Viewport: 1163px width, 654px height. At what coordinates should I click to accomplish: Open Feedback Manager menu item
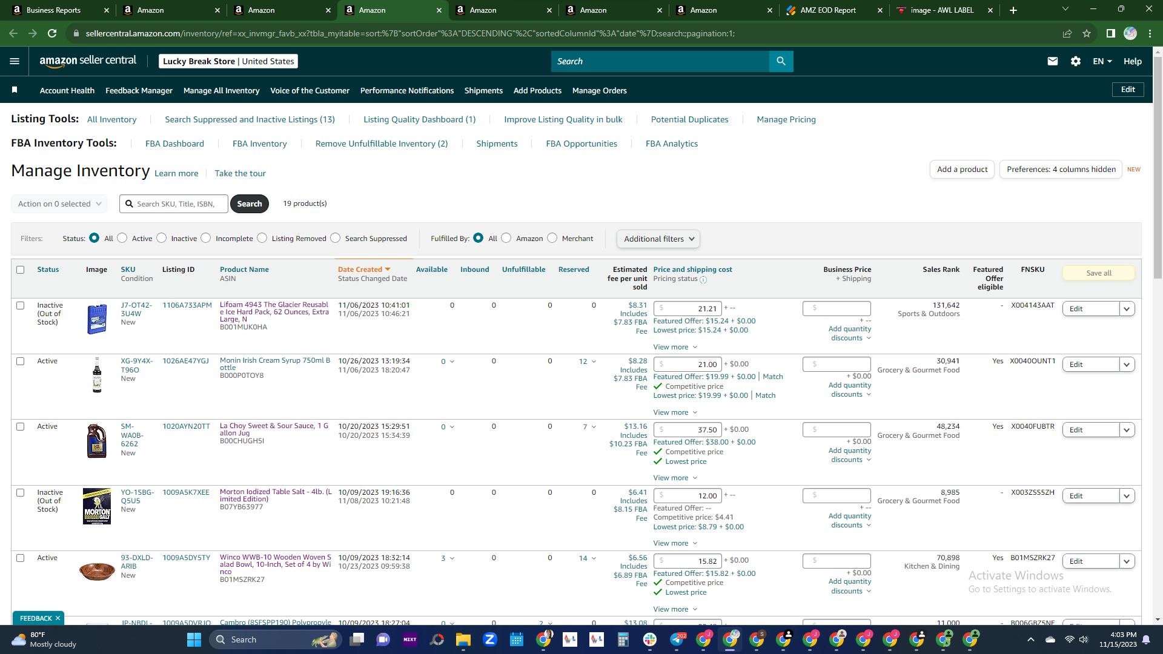pos(139,90)
